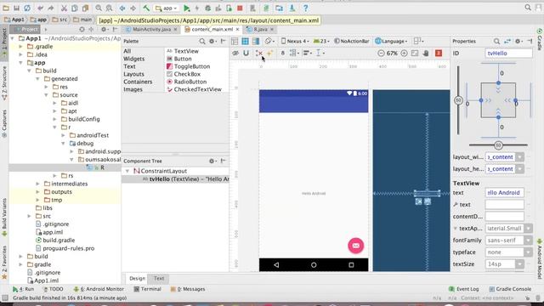Screen dimensions: 544x306
Task: Expand the .gradle folder
Action: pyautogui.click(x=20, y=47)
